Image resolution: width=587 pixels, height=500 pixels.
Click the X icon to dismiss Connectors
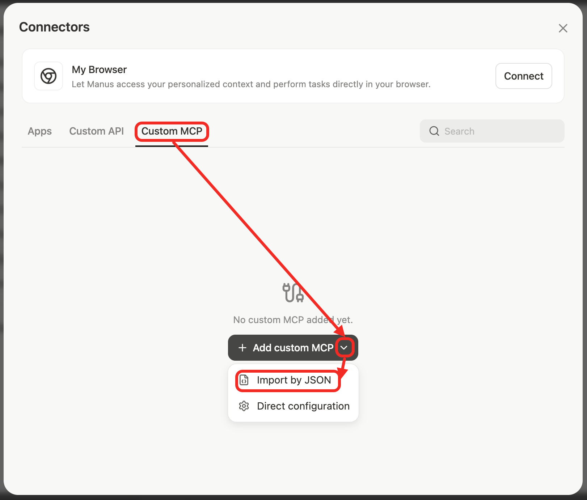pos(563,28)
